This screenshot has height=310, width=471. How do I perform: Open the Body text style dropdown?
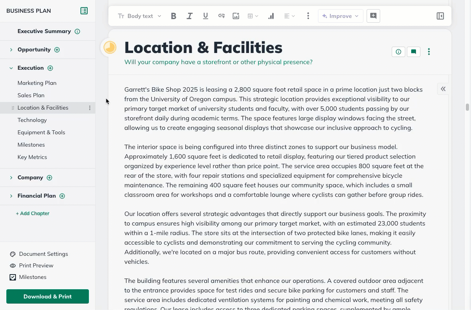click(x=140, y=16)
